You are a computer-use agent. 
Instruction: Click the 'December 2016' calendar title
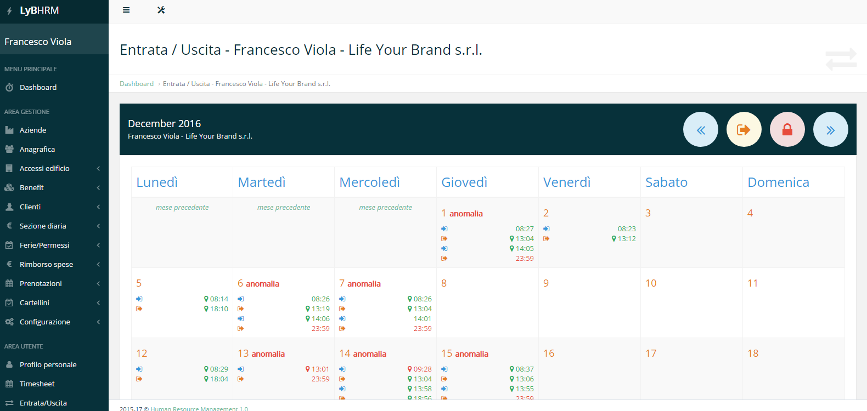click(x=165, y=123)
